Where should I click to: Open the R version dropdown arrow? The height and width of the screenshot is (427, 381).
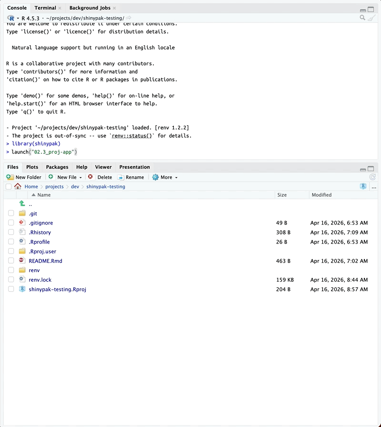coord(18,18)
